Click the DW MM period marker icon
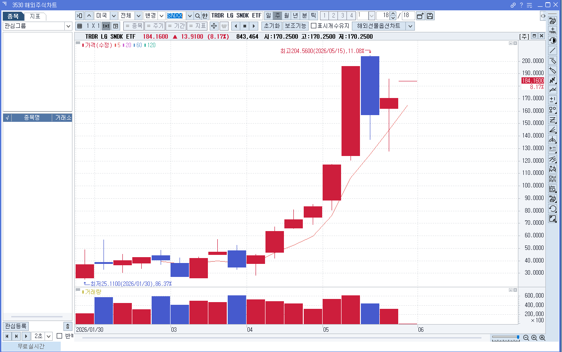 pos(553,179)
